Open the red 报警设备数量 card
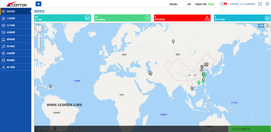Image resolution: width=271 pixels, height=132 pixels. pos(182,18)
